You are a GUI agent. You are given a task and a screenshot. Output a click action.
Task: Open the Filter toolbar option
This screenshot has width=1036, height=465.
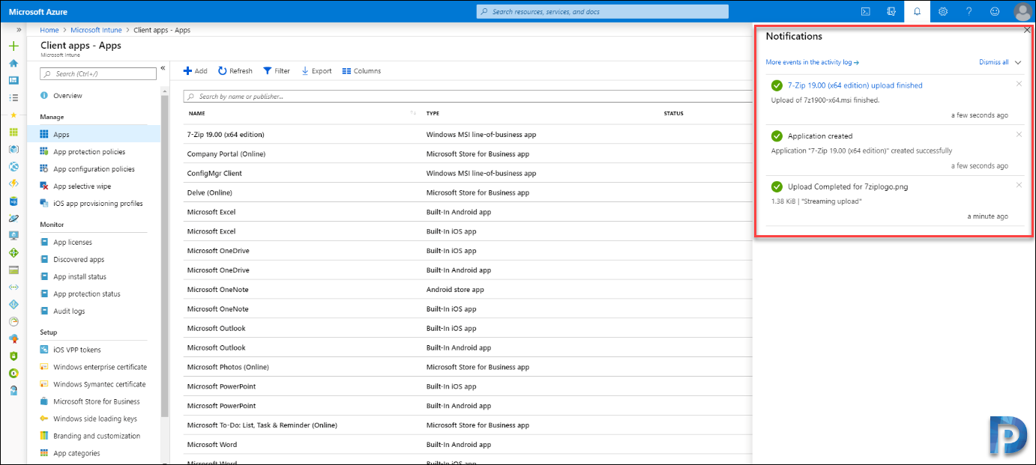coord(277,71)
